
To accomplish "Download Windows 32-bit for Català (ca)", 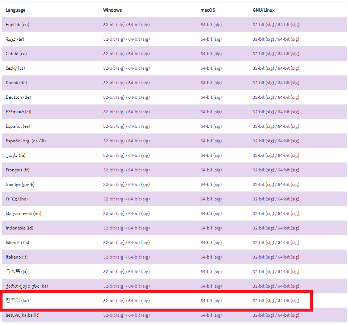I will click(109, 53).
